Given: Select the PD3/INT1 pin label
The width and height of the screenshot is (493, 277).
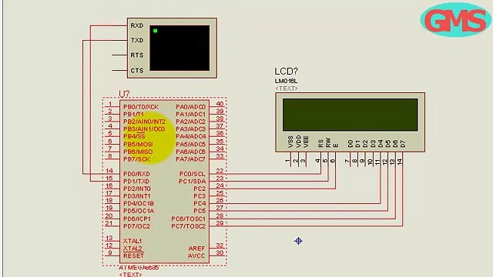Looking at the screenshot, I should [x=137, y=196].
